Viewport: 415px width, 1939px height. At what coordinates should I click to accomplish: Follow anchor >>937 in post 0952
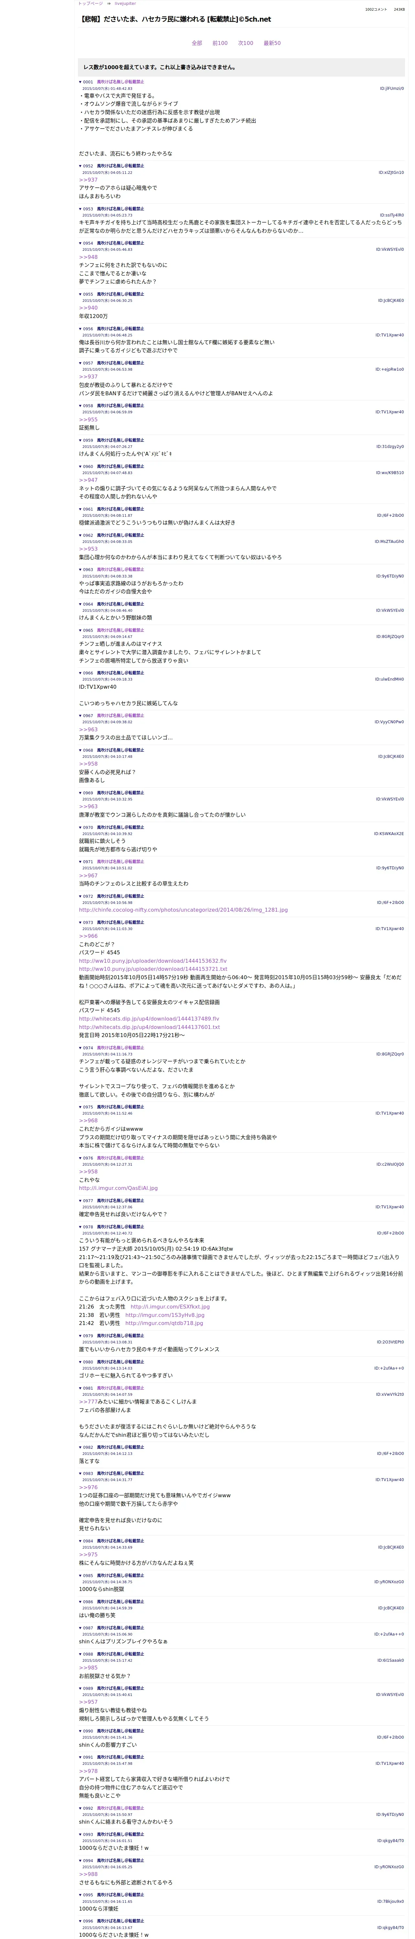(x=88, y=180)
